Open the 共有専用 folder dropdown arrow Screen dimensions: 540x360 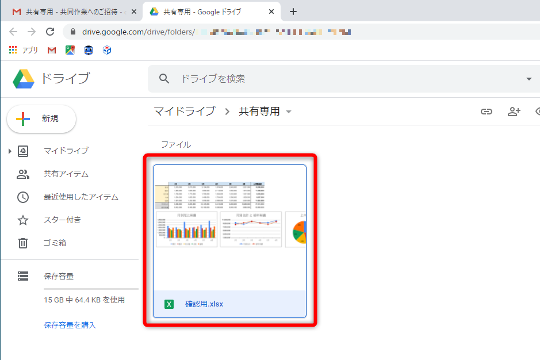coord(289,112)
